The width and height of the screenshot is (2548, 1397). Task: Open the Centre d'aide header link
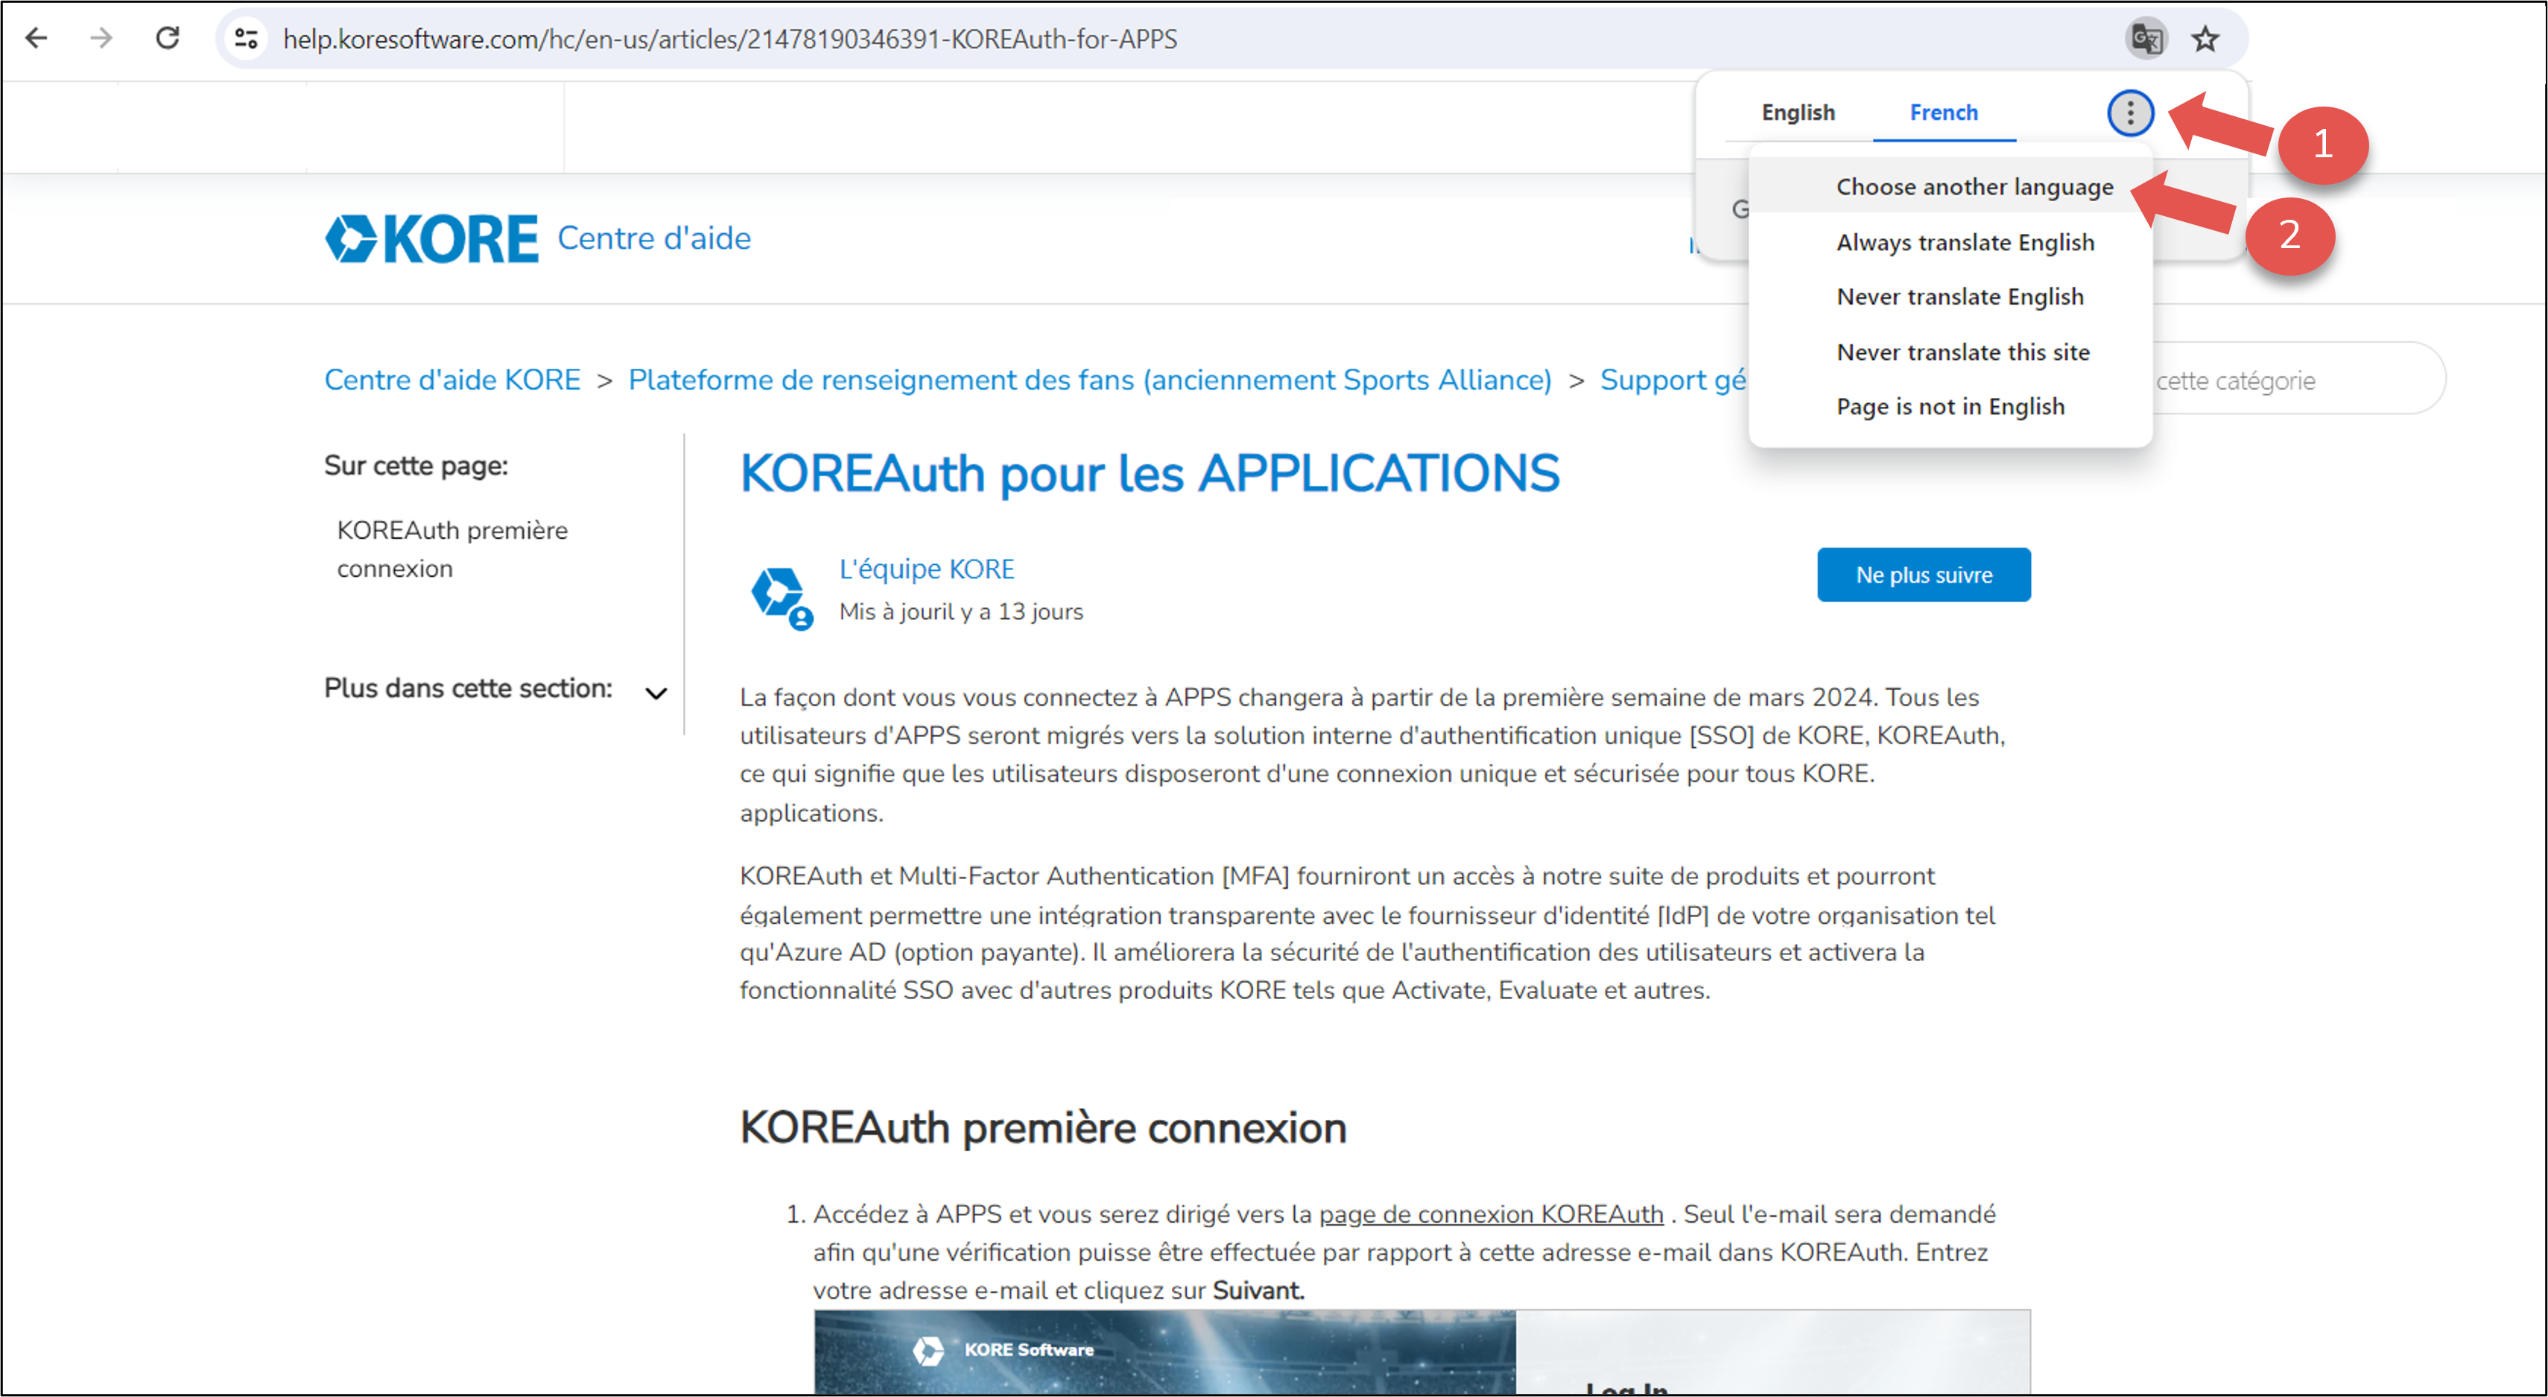pos(654,238)
